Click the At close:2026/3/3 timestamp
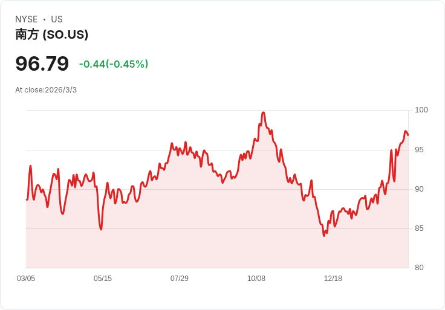The width and height of the screenshot is (445, 310). [x=46, y=90]
